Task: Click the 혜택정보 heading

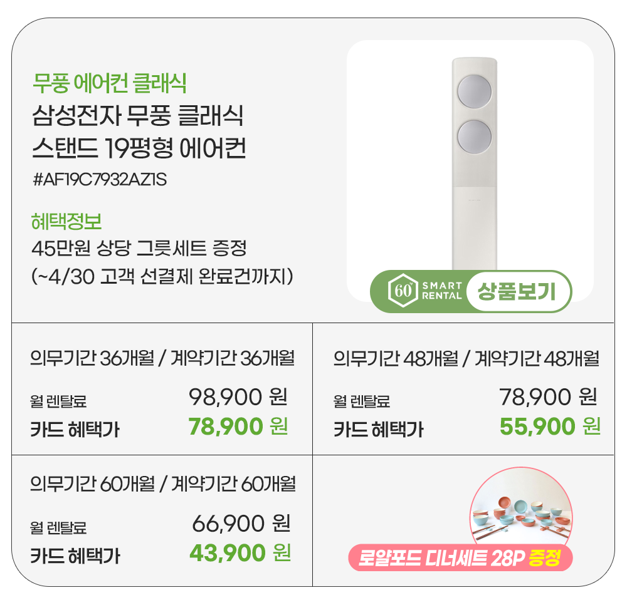Action: pos(66,221)
